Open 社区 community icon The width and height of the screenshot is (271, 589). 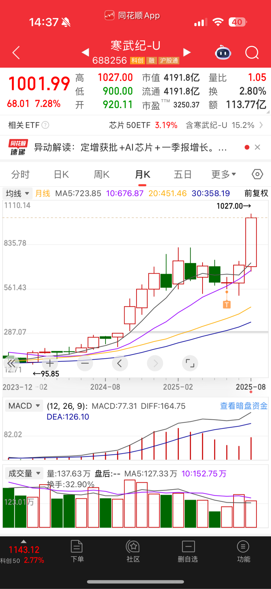point(133,551)
